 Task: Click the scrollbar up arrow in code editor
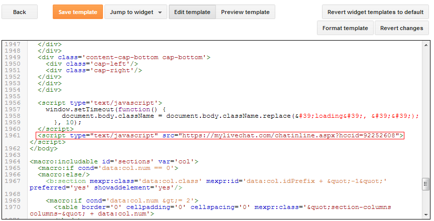(426, 44)
